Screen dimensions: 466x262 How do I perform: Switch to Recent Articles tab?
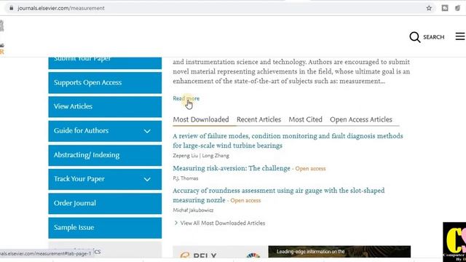pos(258,119)
